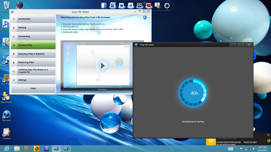
Task: Open the Introduction help section
Action: pyautogui.click(x=33, y=19)
